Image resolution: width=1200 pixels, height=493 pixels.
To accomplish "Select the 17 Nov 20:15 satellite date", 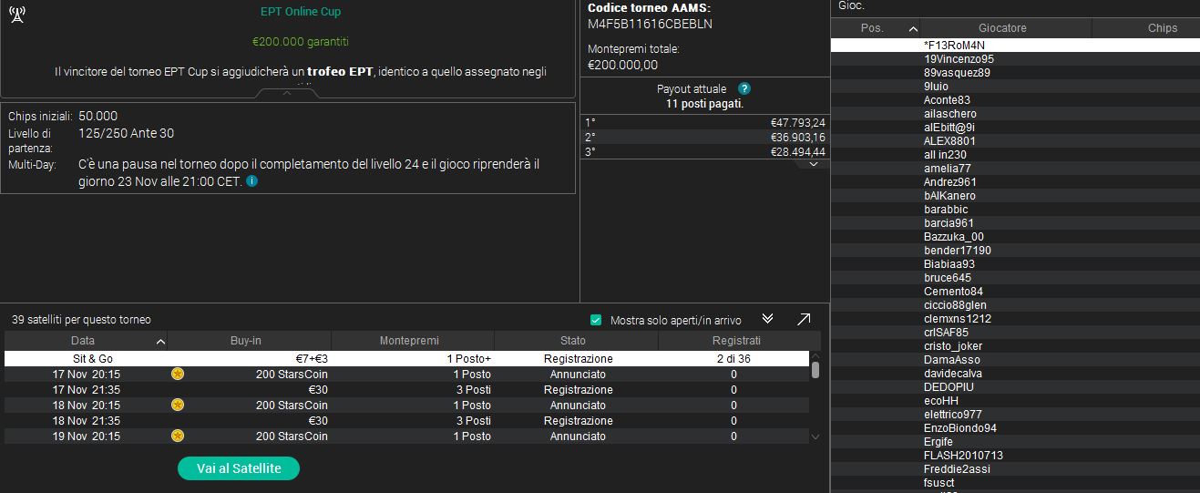I will tap(86, 375).
